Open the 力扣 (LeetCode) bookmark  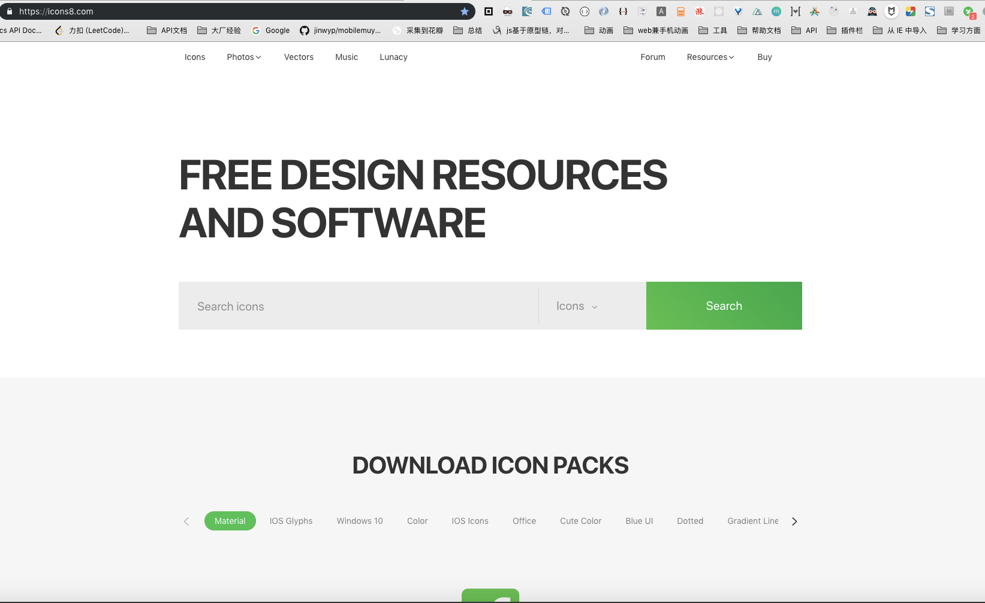point(92,31)
